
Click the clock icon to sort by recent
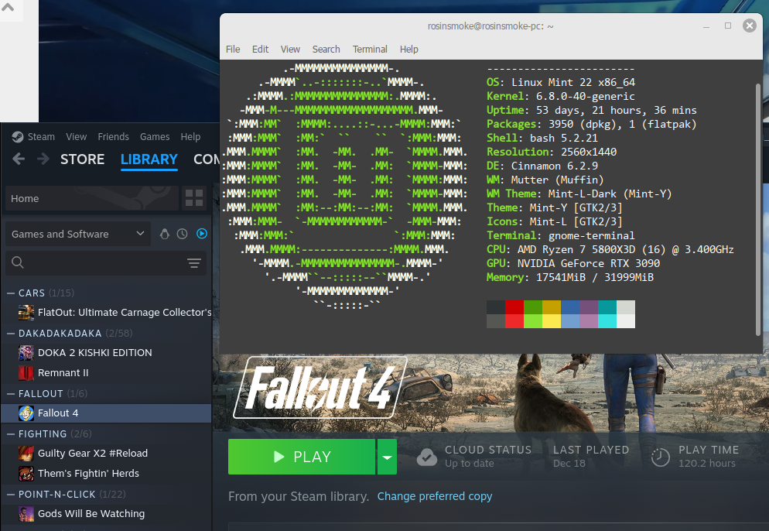coord(183,234)
